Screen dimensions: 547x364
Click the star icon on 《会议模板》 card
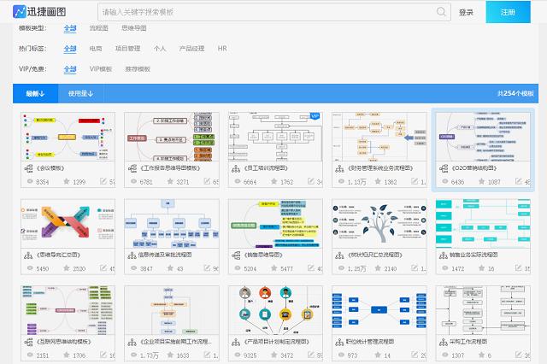[67, 181]
